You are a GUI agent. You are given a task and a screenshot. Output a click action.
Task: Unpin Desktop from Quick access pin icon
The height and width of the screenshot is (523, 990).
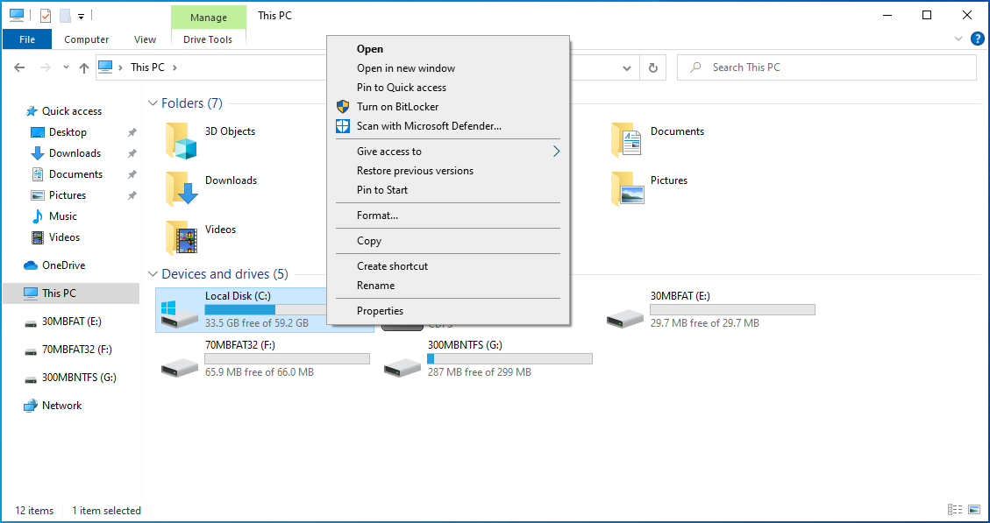tap(132, 132)
